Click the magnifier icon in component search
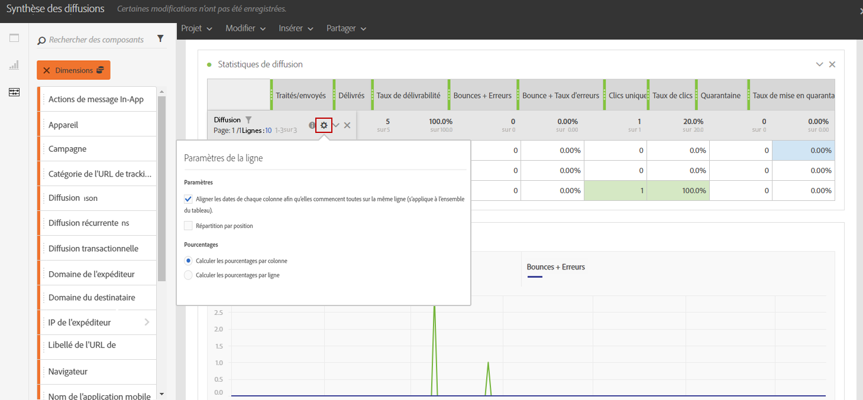This screenshot has height=400, width=863. click(41, 41)
